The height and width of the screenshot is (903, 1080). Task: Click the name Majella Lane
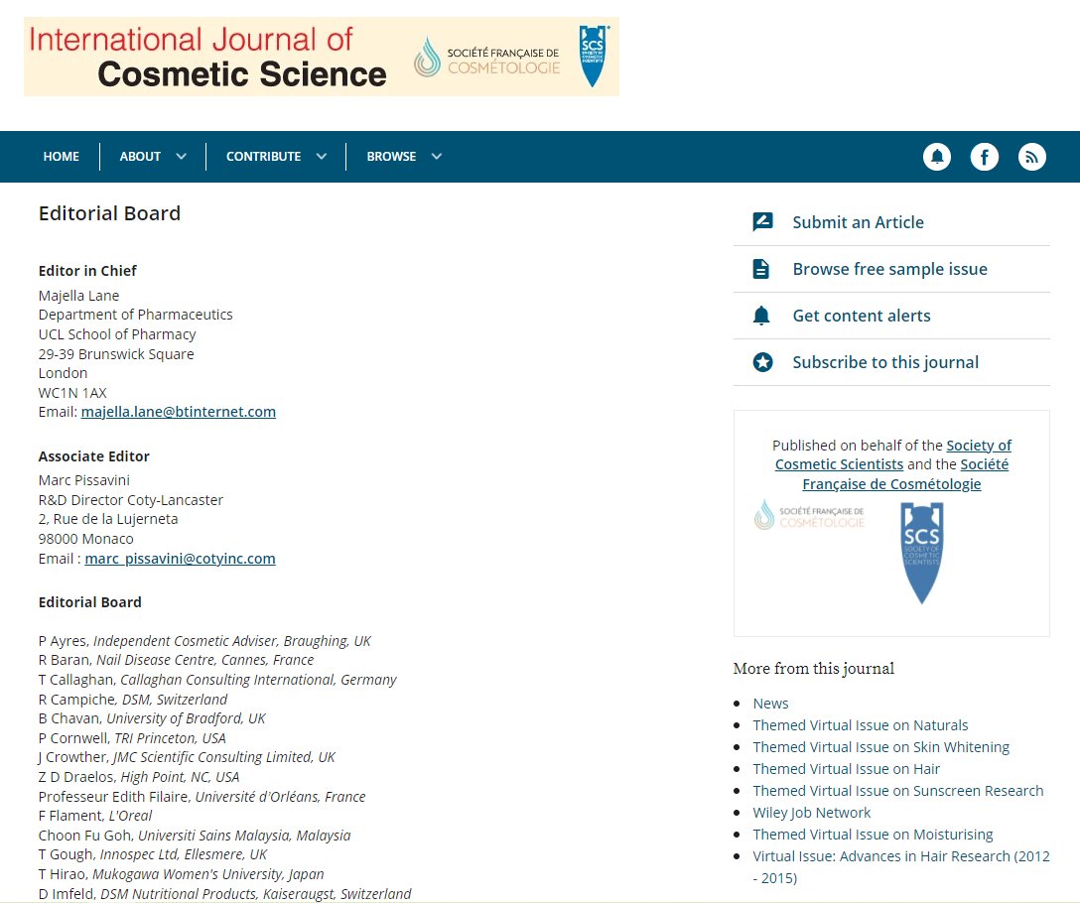(78, 296)
